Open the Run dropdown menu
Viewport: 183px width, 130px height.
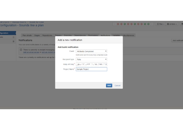tap(160, 24)
